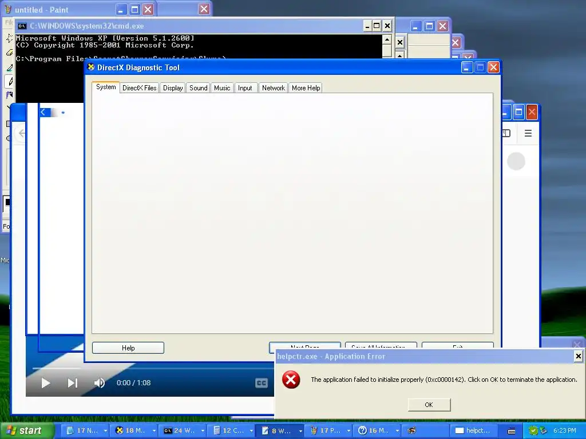This screenshot has height=439, width=586.
Task: Click the ungrouped icon after the 16 M.. group
Action: coord(411,430)
